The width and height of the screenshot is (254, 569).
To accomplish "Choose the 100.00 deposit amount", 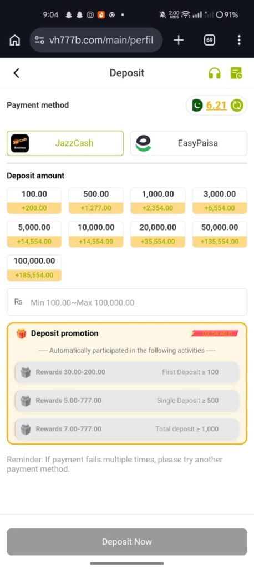I will 34,201.
